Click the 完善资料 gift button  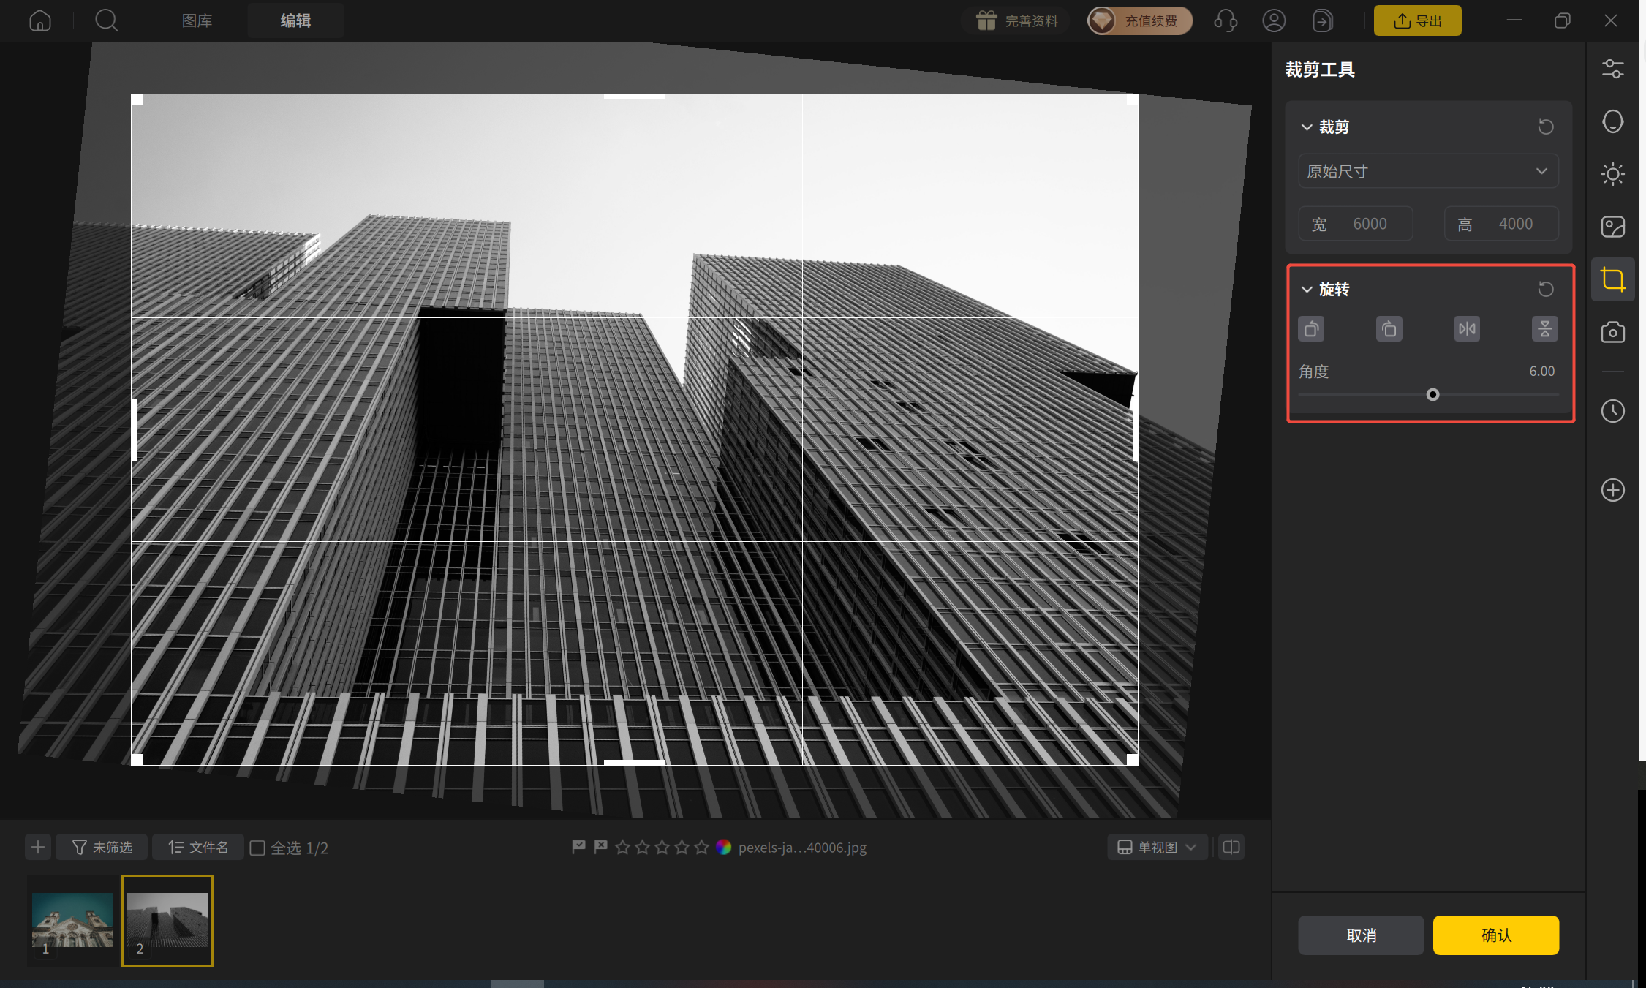[1016, 20]
